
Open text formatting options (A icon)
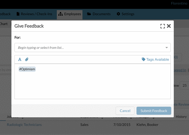(20, 59)
